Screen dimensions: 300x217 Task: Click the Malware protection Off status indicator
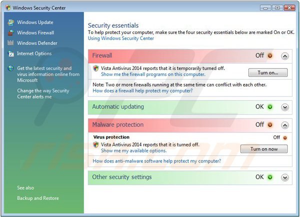coord(270,125)
